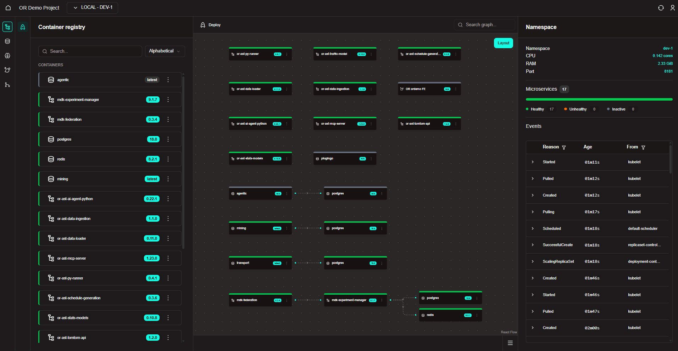
Task: Click the React Flow attribution link
Action: (x=509, y=332)
